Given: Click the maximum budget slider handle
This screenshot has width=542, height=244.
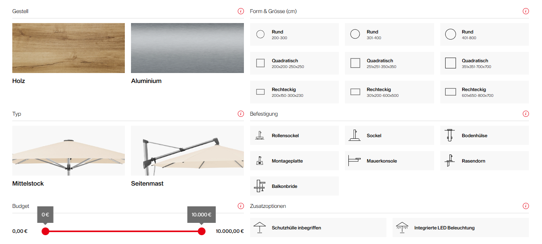Looking at the screenshot, I should pyautogui.click(x=201, y=231).
